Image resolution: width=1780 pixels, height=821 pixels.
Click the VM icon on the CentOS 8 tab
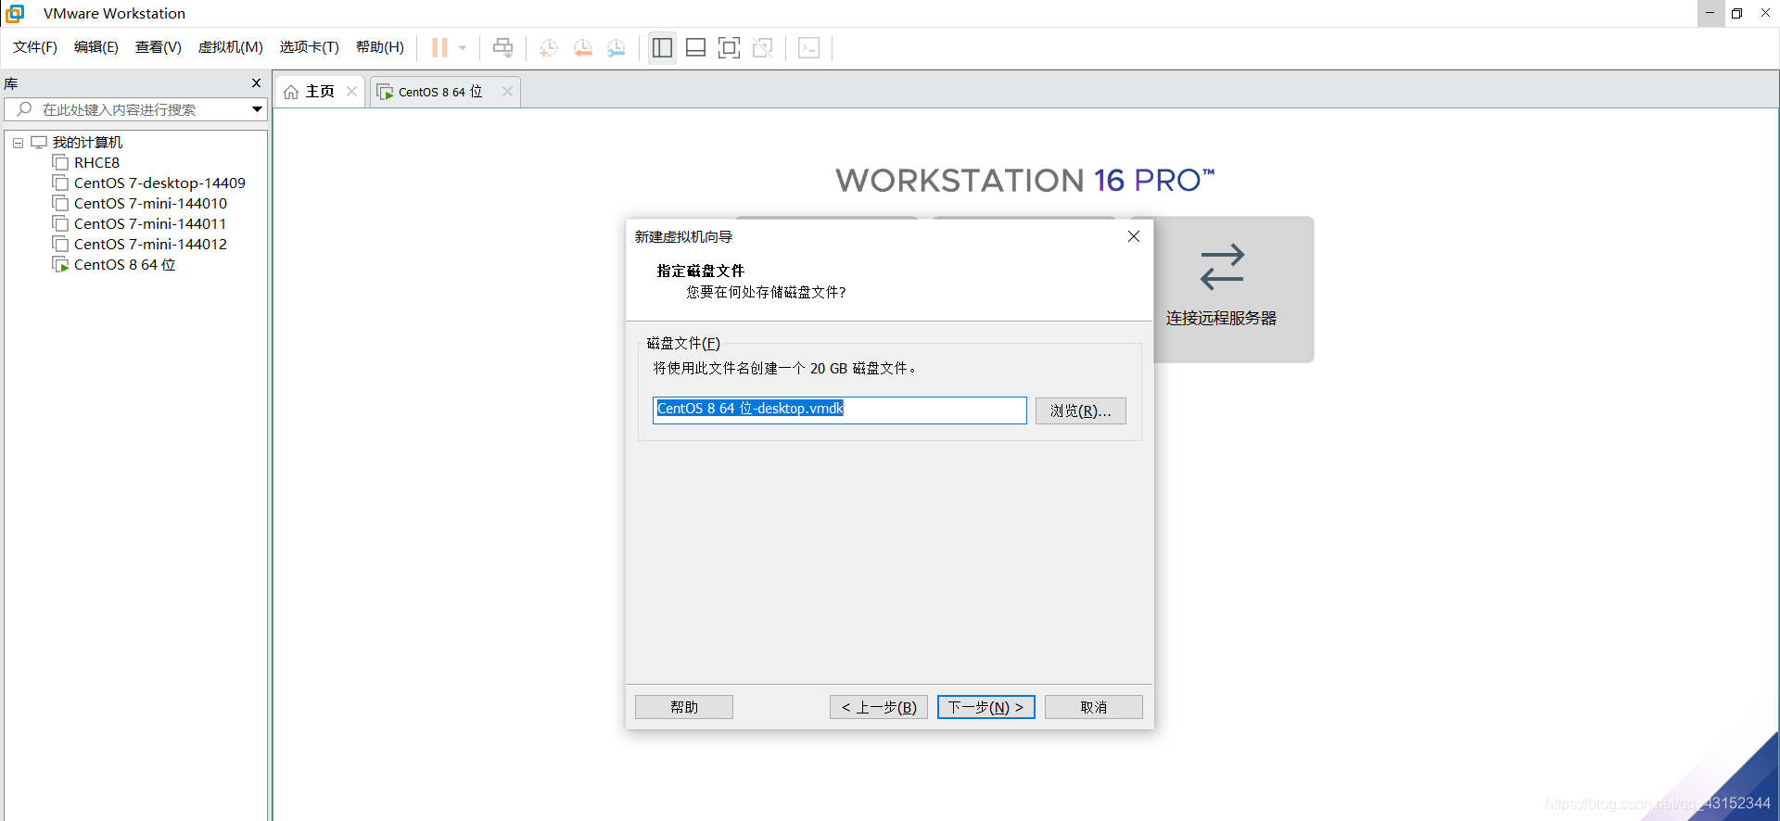[x=385, y=92]
